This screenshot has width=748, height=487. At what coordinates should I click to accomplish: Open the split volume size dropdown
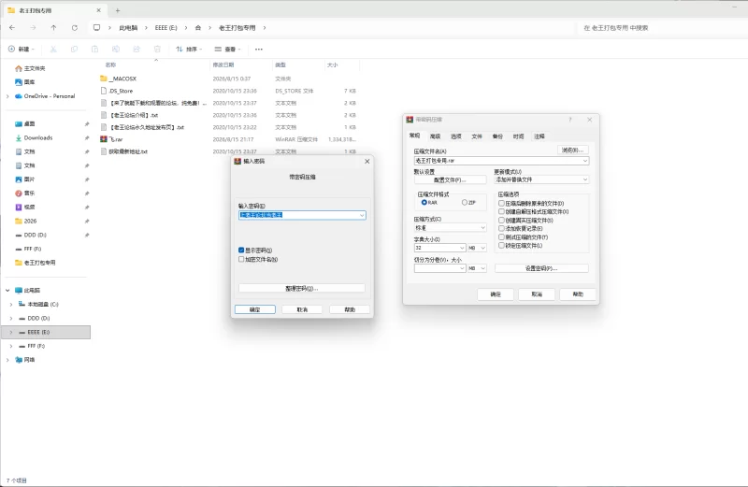click(x=461, y=268)
